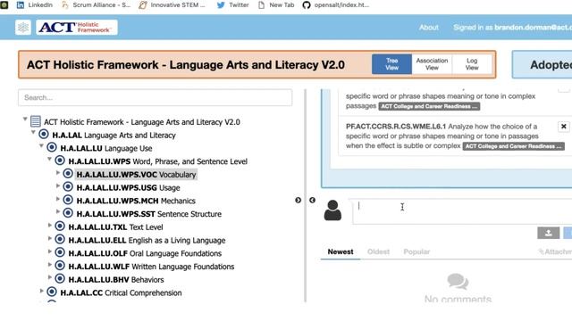Image resolution: width=572 pixels, height=321 pixels.
Task: Click the H.A.LAL node target icon
Action: point(44,135)
